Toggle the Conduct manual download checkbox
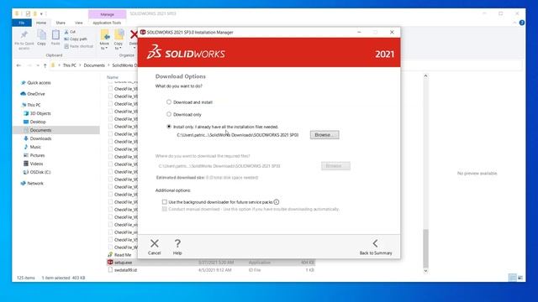The image size is (538, 302). coord(165,209)
